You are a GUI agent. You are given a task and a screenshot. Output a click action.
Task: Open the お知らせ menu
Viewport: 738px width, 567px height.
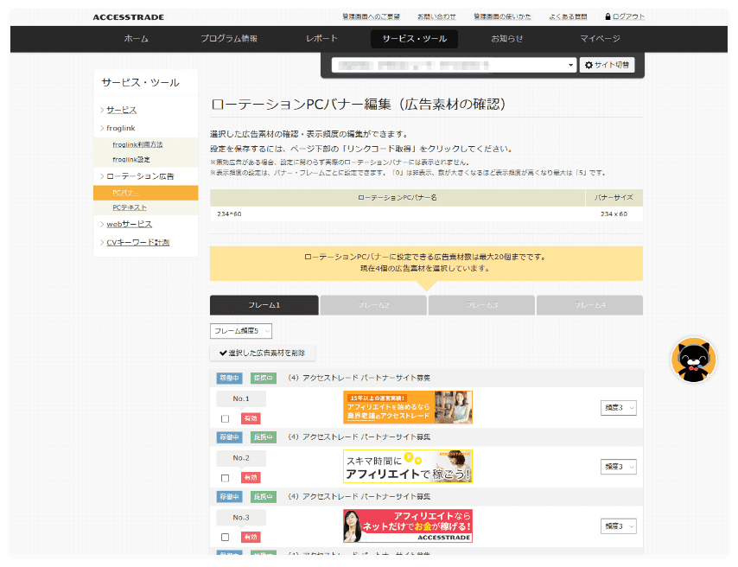click(507, 39)
